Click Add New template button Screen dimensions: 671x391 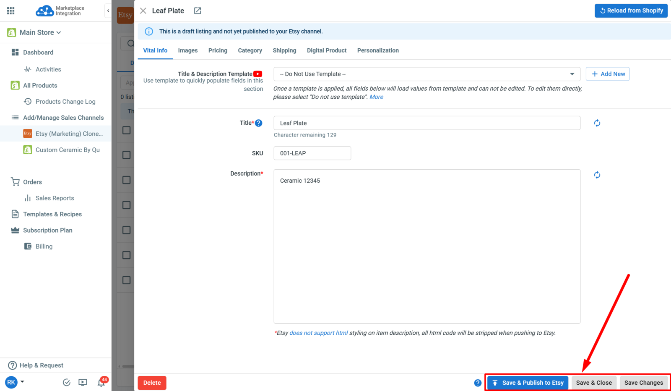(x=608, y=74)
